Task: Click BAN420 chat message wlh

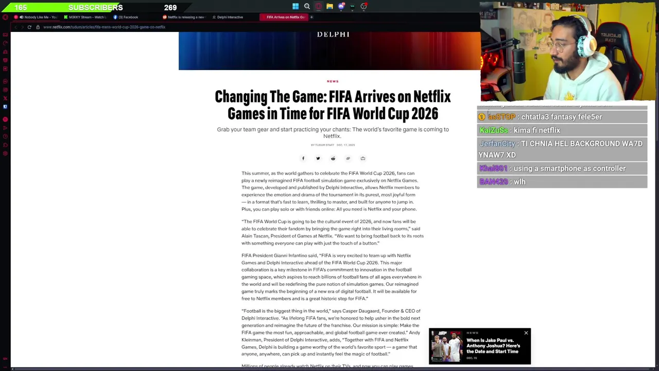Action: pyautogui.click(x=562, y=182)
